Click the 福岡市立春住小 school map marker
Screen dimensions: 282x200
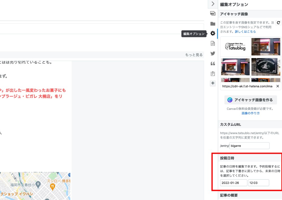click(38, 184)
